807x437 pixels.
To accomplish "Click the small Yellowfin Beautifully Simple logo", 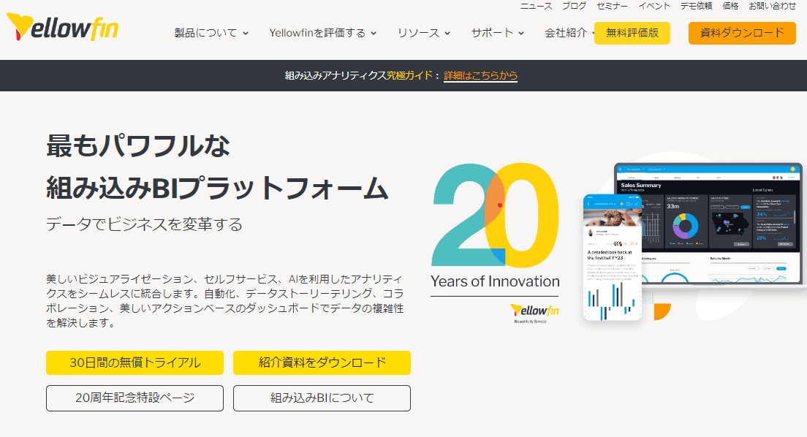I will 534,313.
